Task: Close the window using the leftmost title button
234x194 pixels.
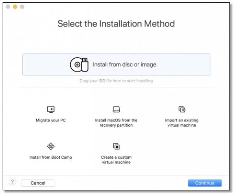Action: click(8, 7)
